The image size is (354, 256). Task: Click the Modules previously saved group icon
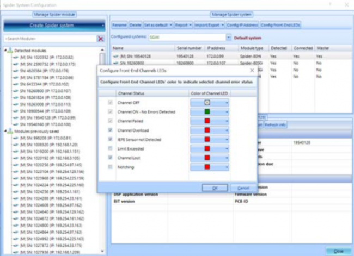(10, 131)
